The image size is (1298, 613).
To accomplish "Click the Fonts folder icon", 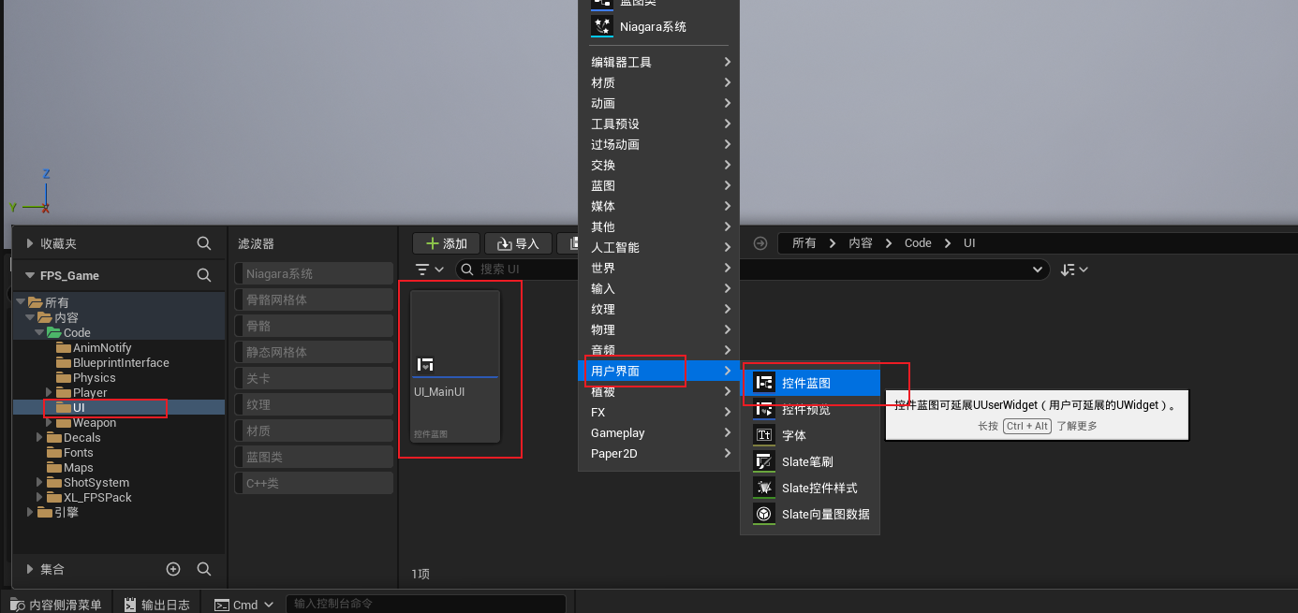I will (54, 452).
